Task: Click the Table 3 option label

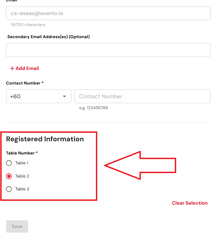Action: click(22, 189)
